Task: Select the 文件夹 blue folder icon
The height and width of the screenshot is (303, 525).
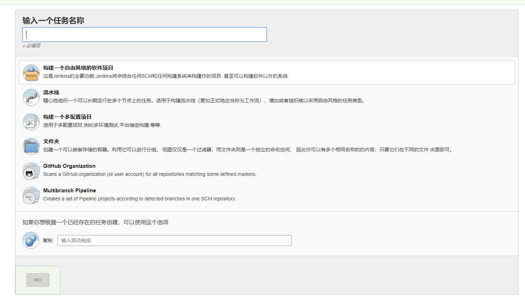Action: pos(31,146)
